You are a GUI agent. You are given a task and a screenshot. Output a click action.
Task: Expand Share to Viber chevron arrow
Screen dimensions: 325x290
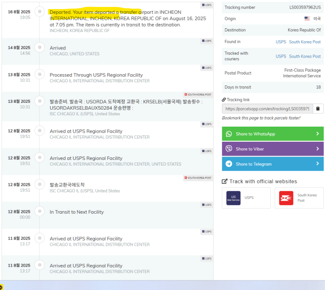point(318,149)
